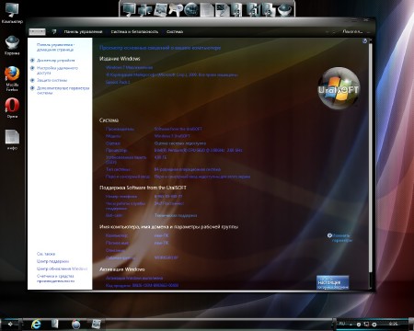Click the UralSOFT Windows logo orb

(x=339, y=88)
